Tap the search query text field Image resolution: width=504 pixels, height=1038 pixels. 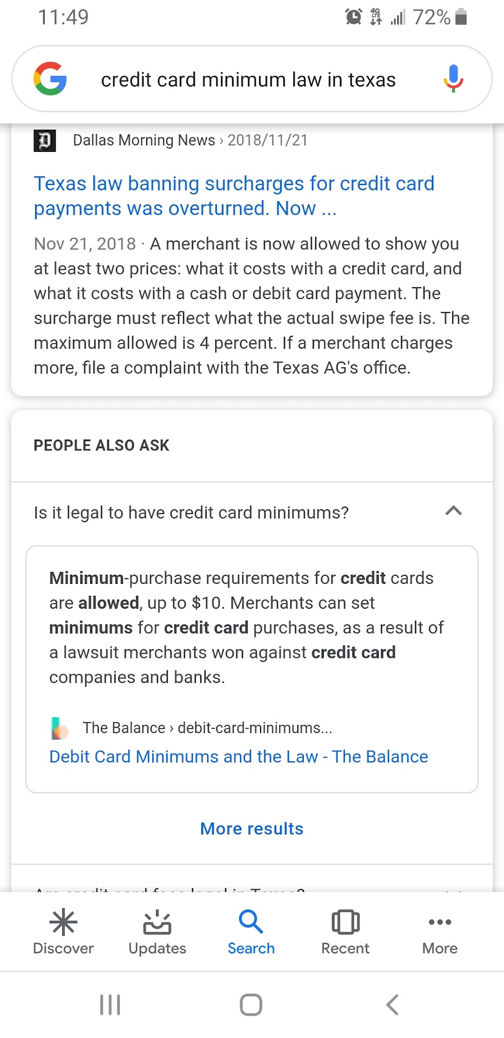[248, 80]
